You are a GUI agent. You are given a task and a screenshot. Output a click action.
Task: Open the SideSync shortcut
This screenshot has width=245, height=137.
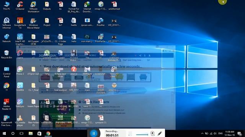point(20,103)
